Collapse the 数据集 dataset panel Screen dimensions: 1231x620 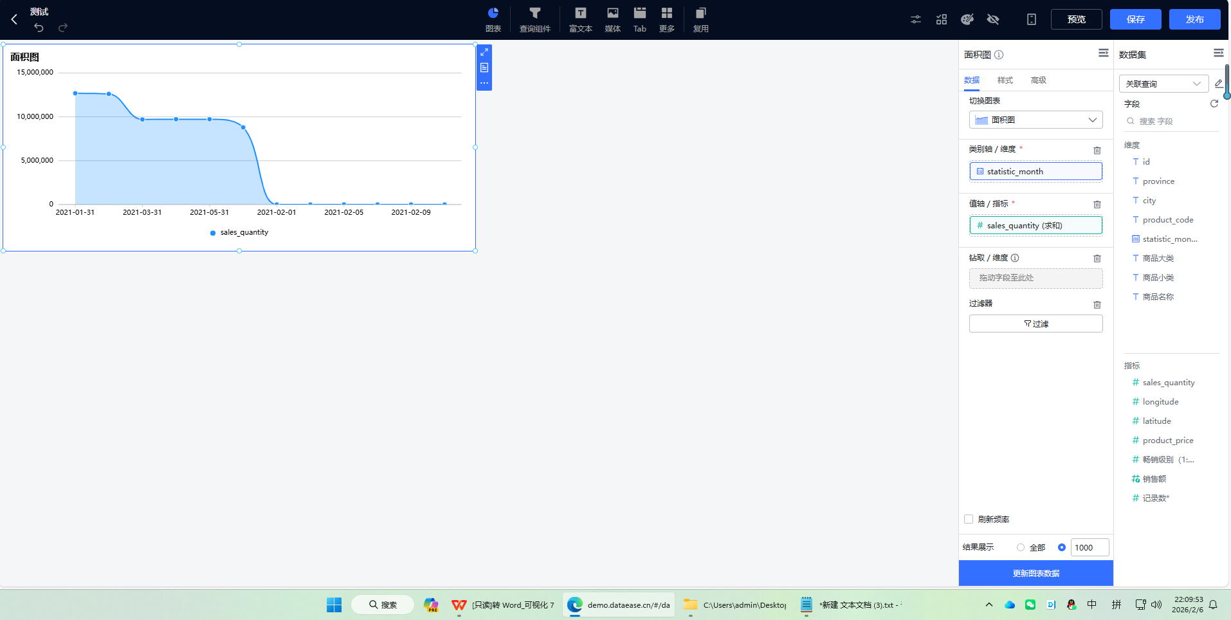coord(1219,53)
